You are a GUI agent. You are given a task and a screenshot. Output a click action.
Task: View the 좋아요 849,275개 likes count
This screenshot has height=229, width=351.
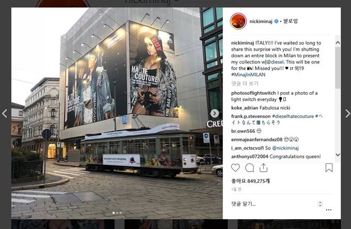[250, 181]
